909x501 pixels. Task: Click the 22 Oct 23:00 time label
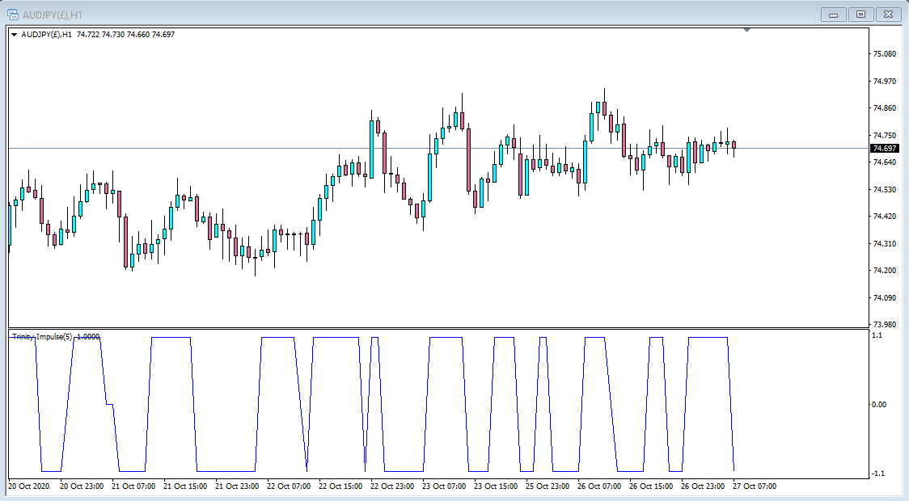[x=392, y=486]
